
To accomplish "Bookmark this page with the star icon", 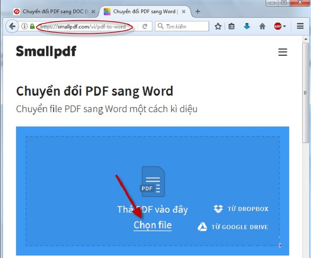I will [x=218, y=26].
